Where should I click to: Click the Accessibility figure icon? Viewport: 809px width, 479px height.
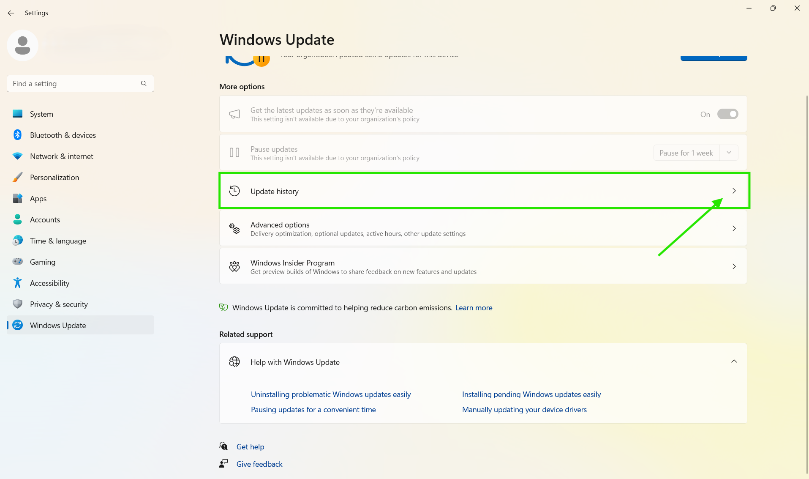[x=17, y=283]
